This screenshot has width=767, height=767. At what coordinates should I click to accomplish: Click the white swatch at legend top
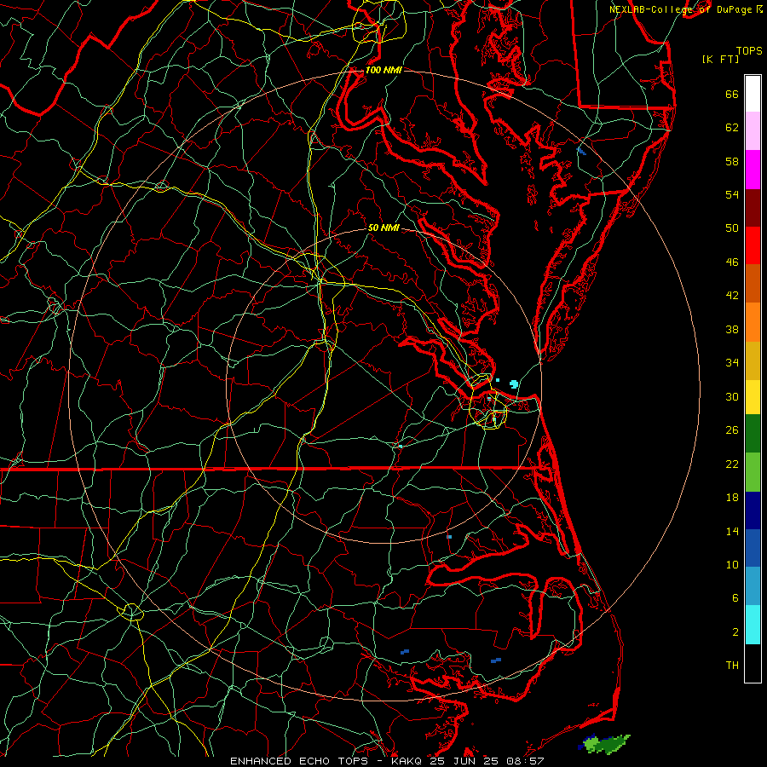coord(753,94)
